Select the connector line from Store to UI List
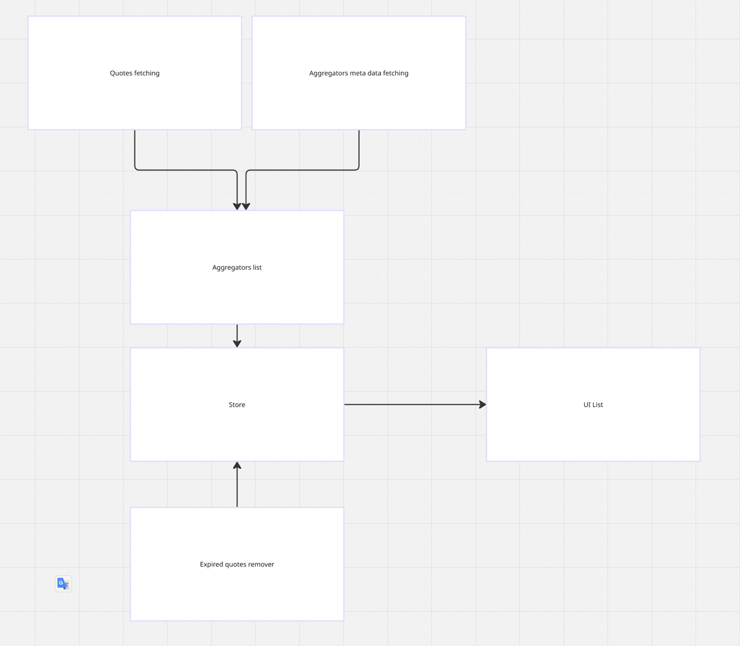The height and width of the screenshot is (646, 740). (x=410, y=405)
